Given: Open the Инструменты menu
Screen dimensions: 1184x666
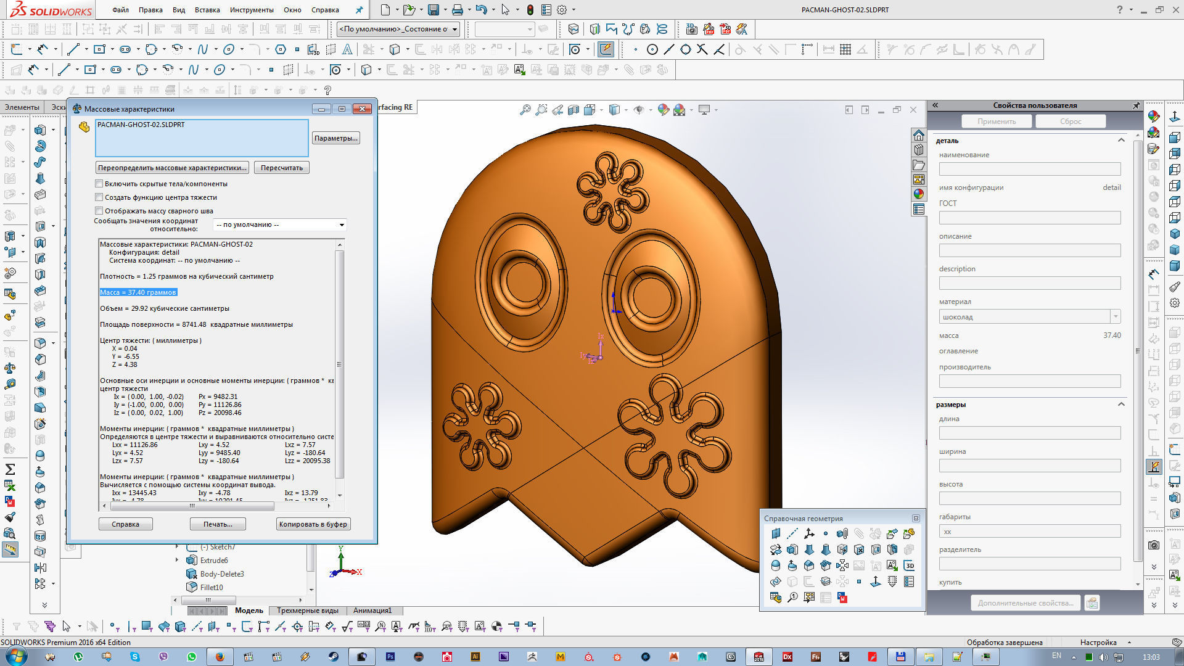Looking at the screenshot, I should 252,10.
